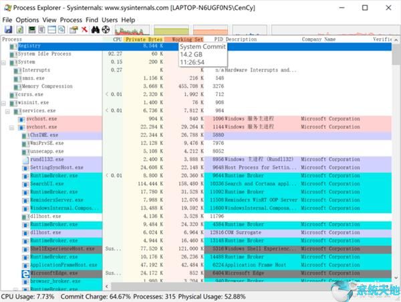Sort by the Working Set column header
Image resolution: width=401 pixels, height=302 pixels.
pyautogui.click(x=184, y=39)
